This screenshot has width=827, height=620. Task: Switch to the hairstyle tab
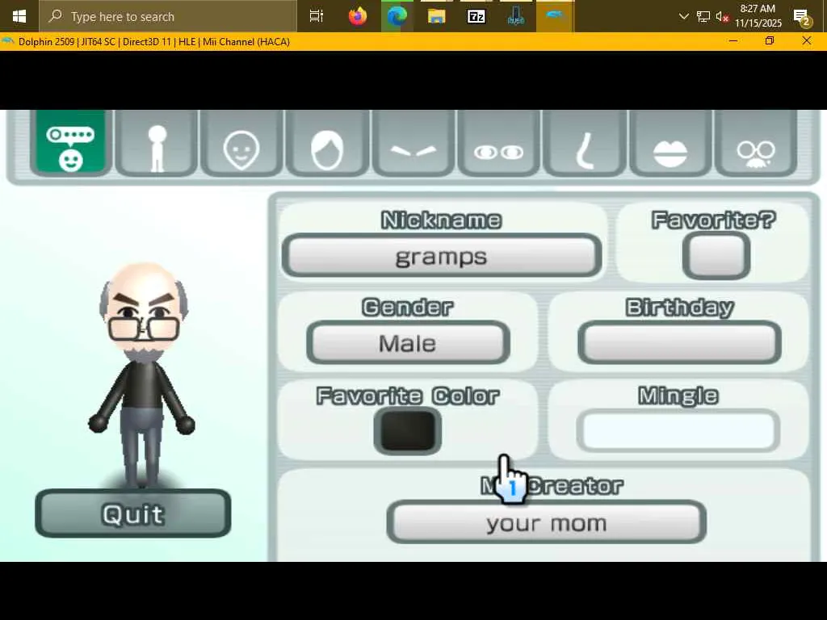click(327, 144)
